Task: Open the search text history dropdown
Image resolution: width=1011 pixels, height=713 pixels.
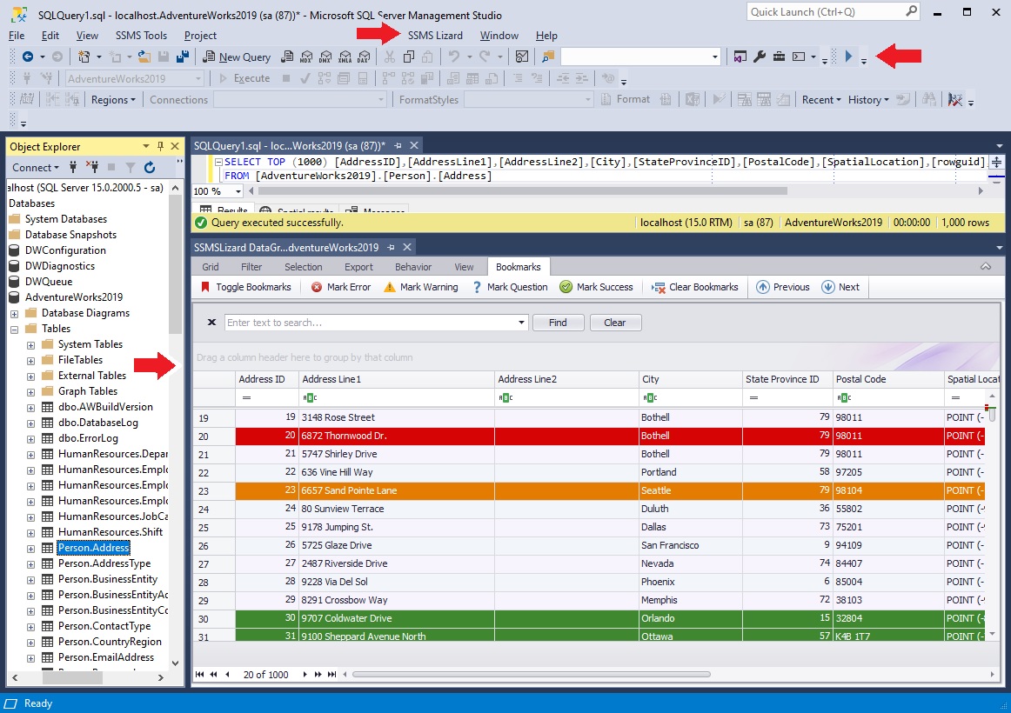Action: tap(521, 323)
